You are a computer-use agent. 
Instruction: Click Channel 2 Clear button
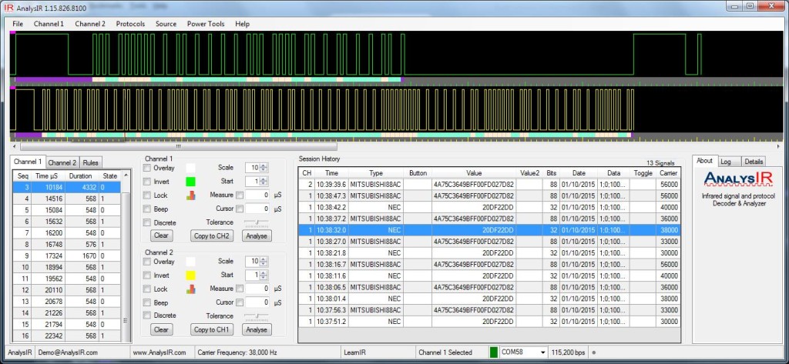(161, 329)
